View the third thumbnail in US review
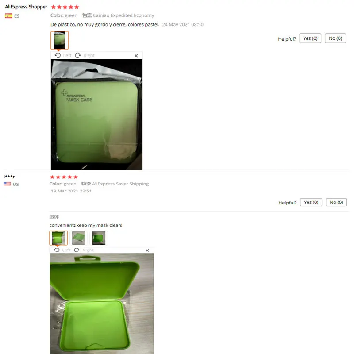Viewport: 354px width, 354px height. click(x=99, y=238)
